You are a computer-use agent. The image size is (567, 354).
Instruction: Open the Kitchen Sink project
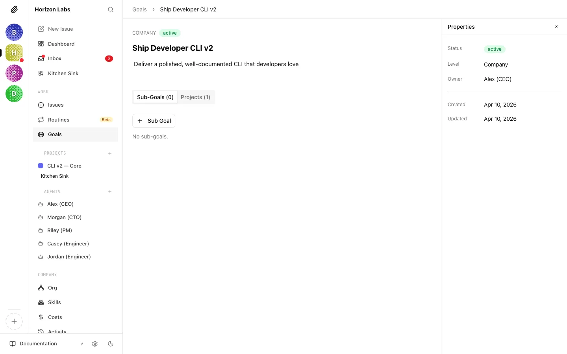point(55,176)
